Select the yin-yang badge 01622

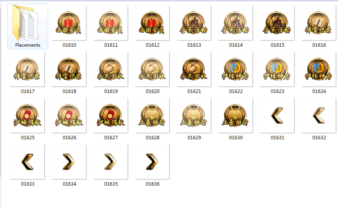click(x=235, y=69)
